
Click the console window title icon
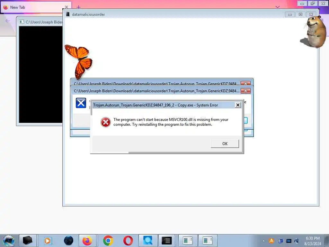pyautogui.click(x=22, y=22)
